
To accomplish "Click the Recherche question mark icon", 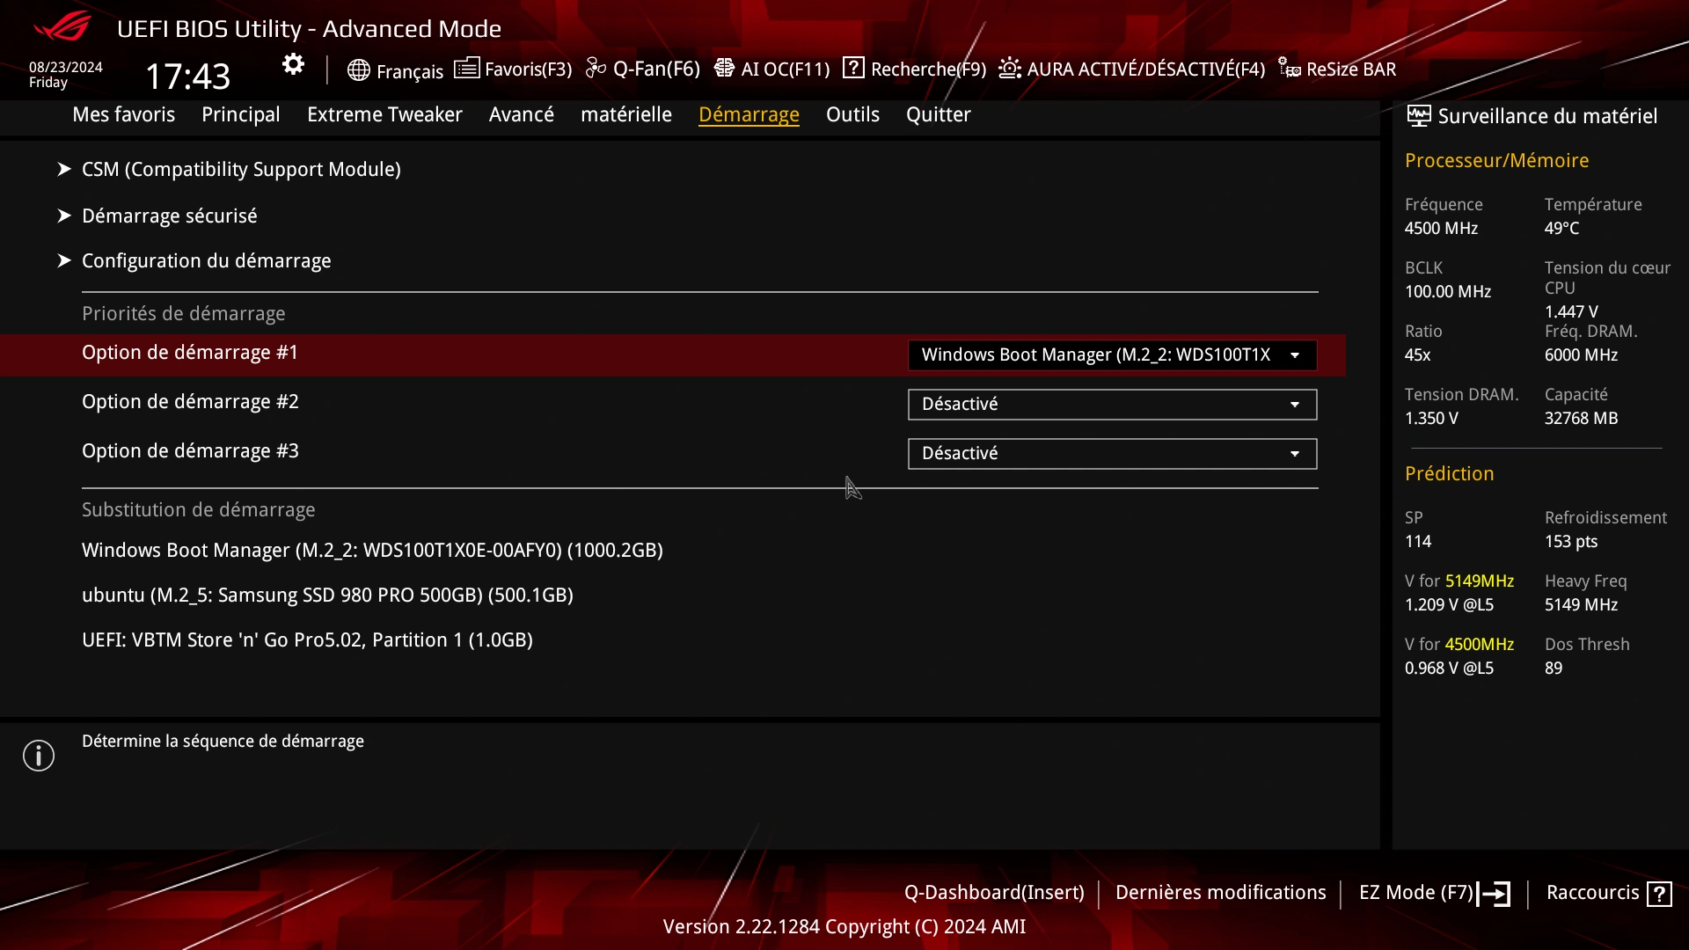I will (853, 68).
